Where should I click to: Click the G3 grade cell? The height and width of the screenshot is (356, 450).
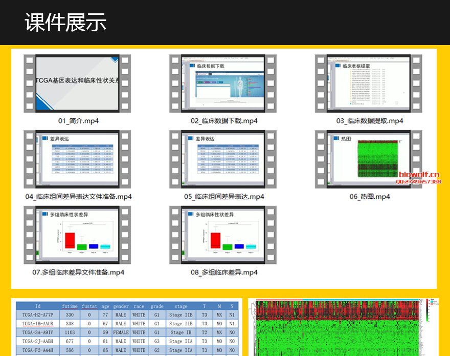156,341
